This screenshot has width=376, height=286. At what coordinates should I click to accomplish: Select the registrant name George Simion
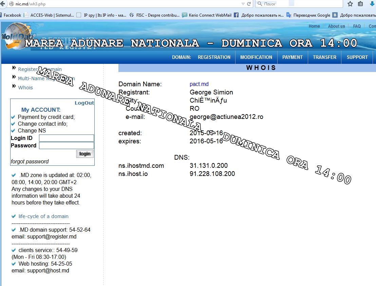tap(211, 92)
